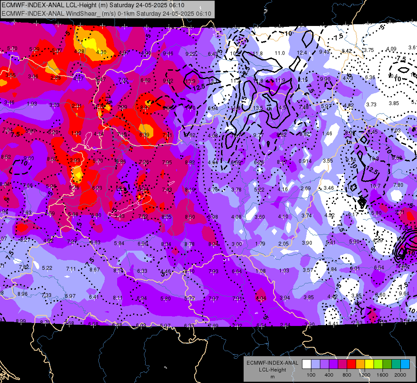Click the wind shear value 7.80
Screen dimensions: 417x383
click(x=398, y=185)
